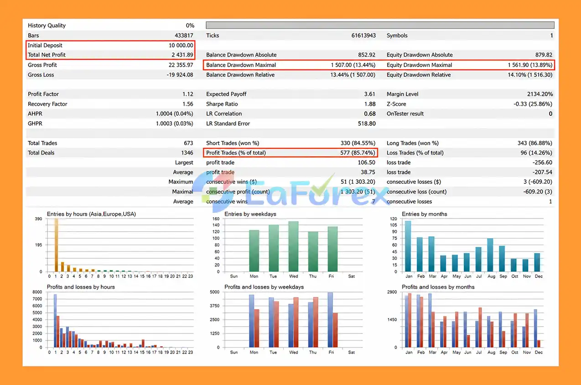
Task: Click the Equity Drawdown Absolute value 879.82
Action: click(x=544, y=55)
